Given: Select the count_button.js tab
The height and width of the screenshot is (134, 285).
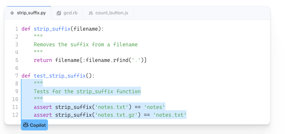Looking at the screenshot, I should pyautogui.click(x=108, y=13).
